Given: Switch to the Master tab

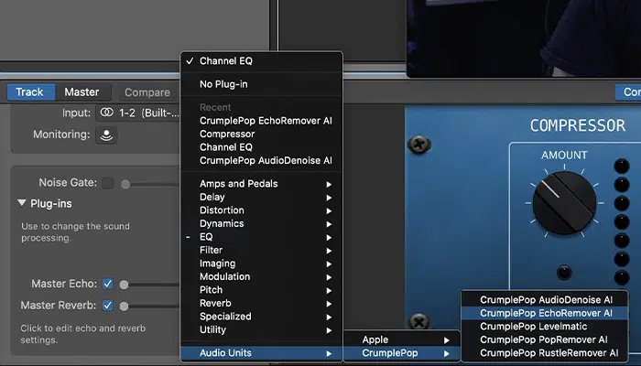Looking at the screenshot, I should (x=82, y=92).
